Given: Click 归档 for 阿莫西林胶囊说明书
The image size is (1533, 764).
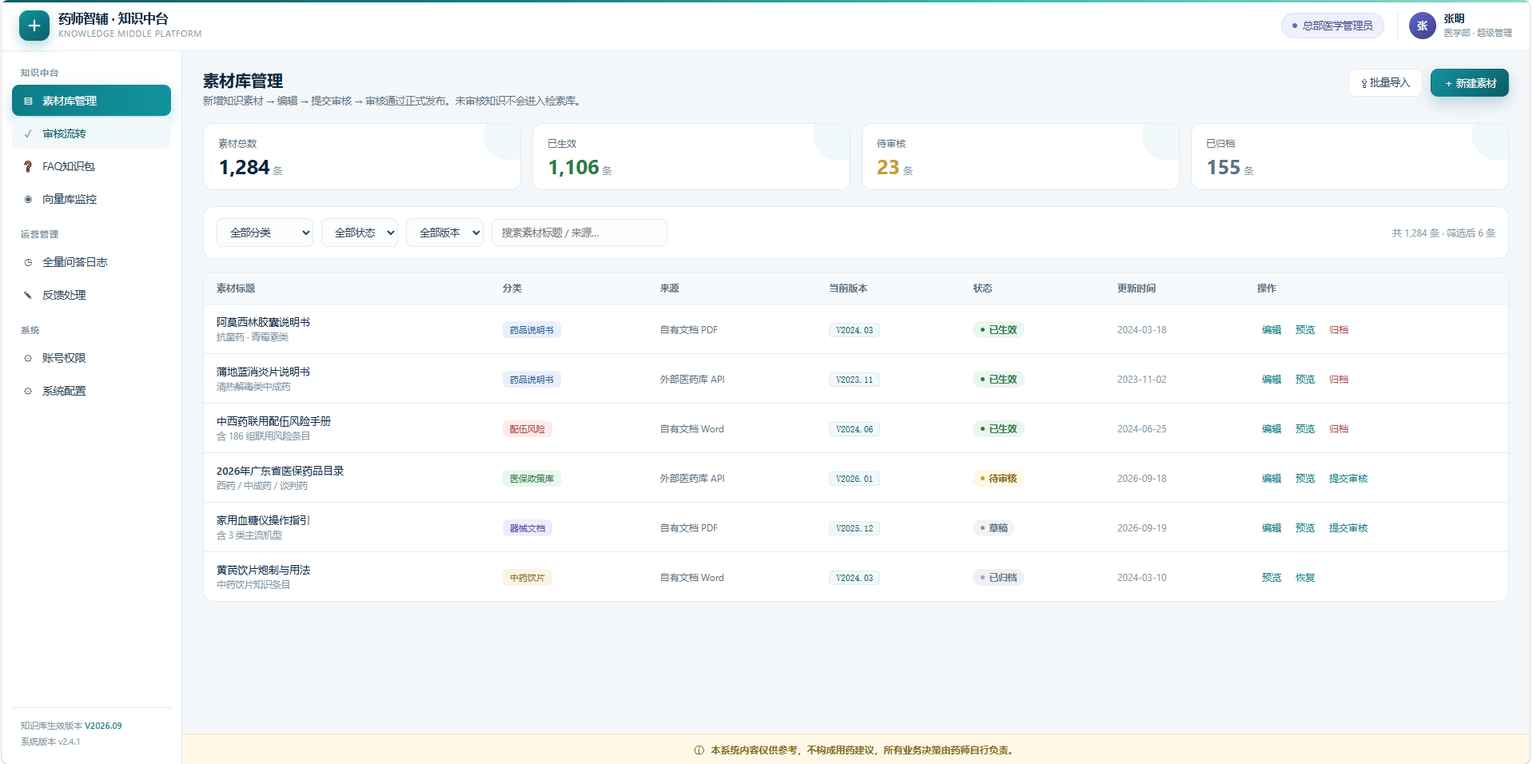Looking at the screenshot, I should tap(1338, 330).
